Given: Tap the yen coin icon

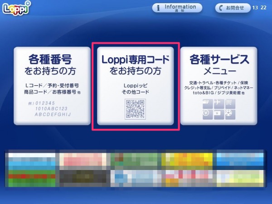Looking at the screenshot, I should (x=208, y=115).
